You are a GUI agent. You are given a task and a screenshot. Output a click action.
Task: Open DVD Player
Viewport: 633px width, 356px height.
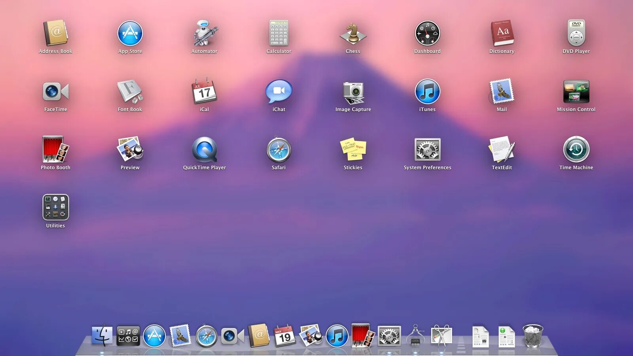tap(576, 33)
